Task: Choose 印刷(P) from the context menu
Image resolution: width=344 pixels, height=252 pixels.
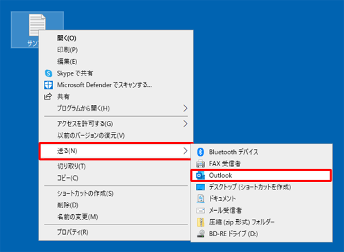Action: [x=116, y=49]
